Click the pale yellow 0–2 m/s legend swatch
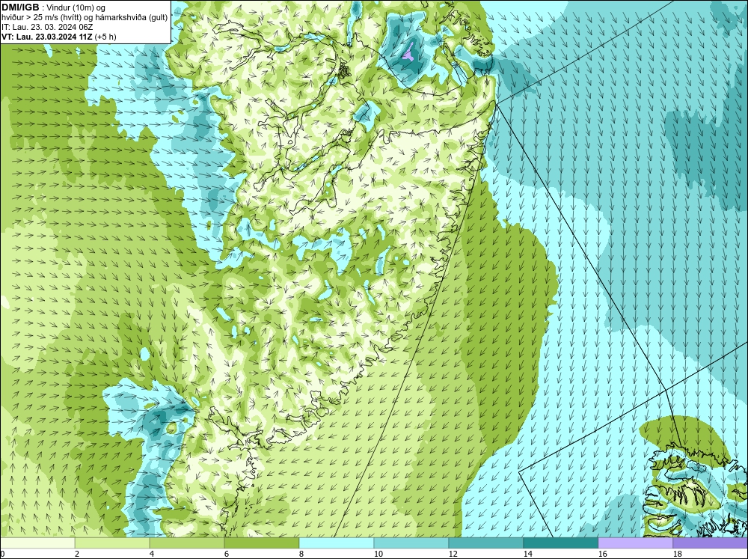Viewport: 748px width, 559px height. click(x=37, y=543)
